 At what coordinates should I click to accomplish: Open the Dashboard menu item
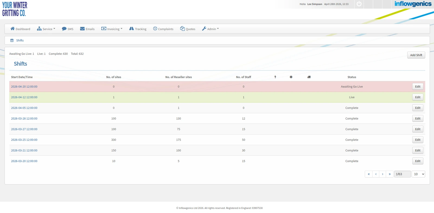tap(20, 29)
